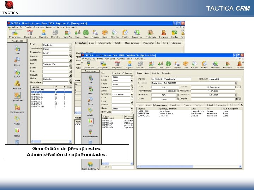Open Pedidos in the Presupuestos window toolbar

[x=125, y=34]
